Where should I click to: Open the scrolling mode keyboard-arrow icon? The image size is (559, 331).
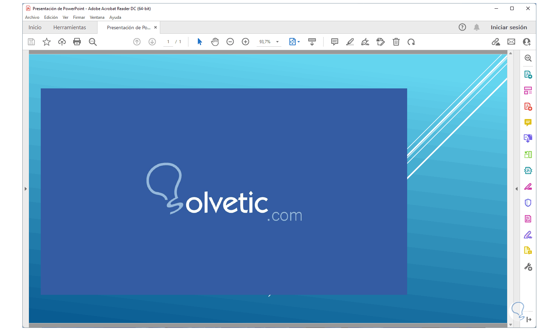click(x=312, y=42)
